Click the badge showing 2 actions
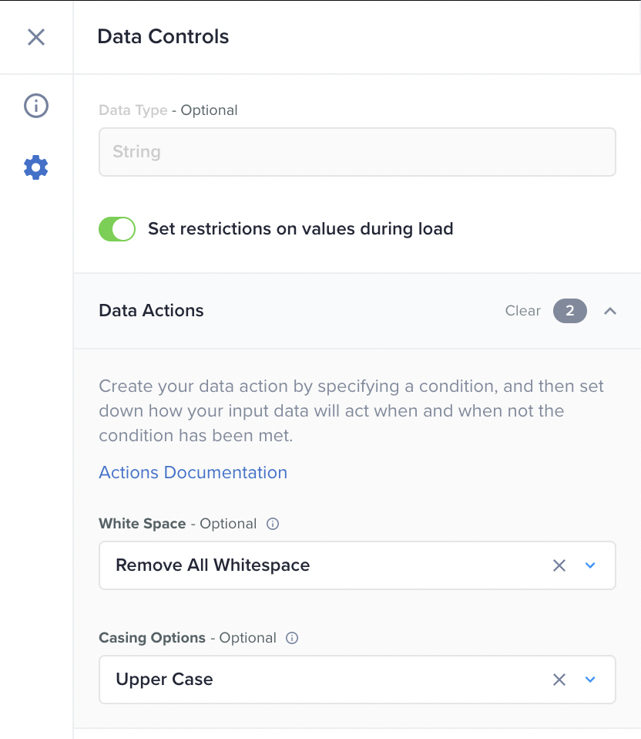Image resolution: width=641 pixels, height=739 pixels. pos(569,311)
